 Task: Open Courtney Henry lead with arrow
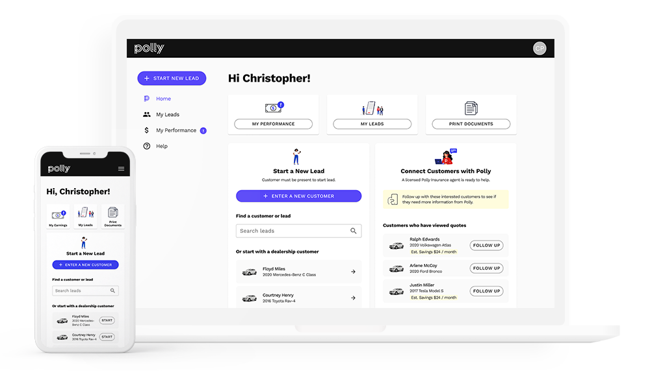353,298
